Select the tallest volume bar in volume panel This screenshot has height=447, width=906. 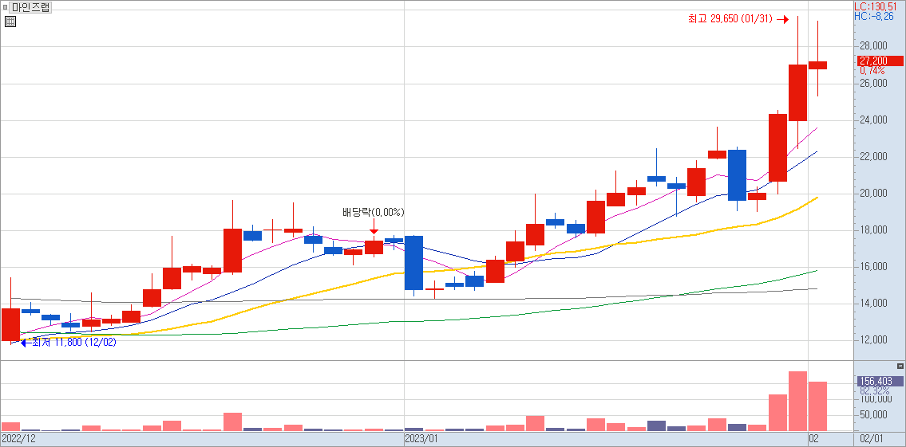(798, 401)
